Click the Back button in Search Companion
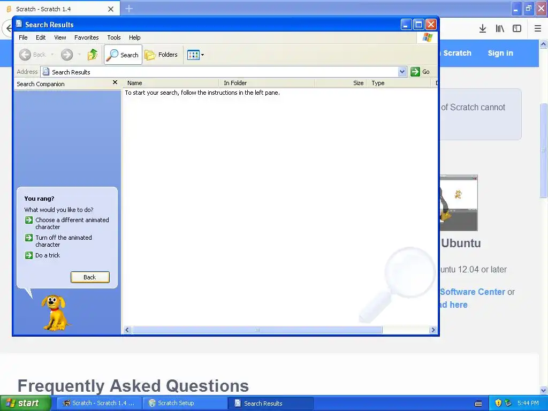This screenshot has height=411, width=548. tap(90, 277)
